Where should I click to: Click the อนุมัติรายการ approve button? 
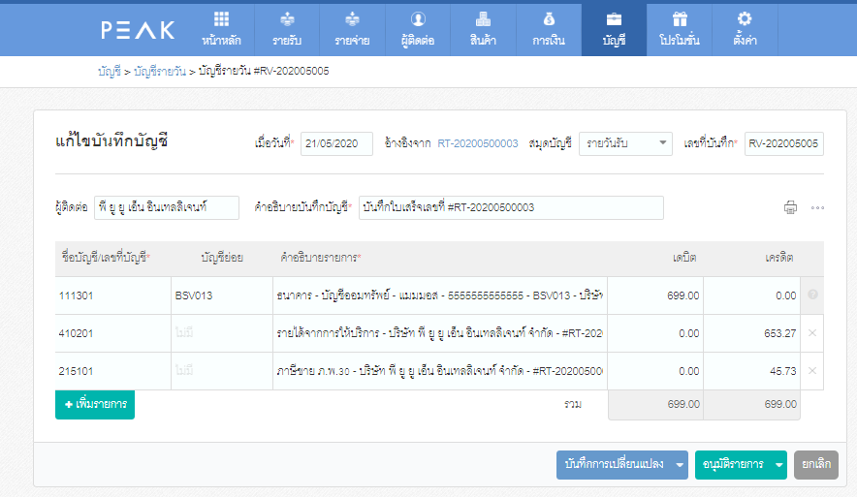[x=733, y=465]
